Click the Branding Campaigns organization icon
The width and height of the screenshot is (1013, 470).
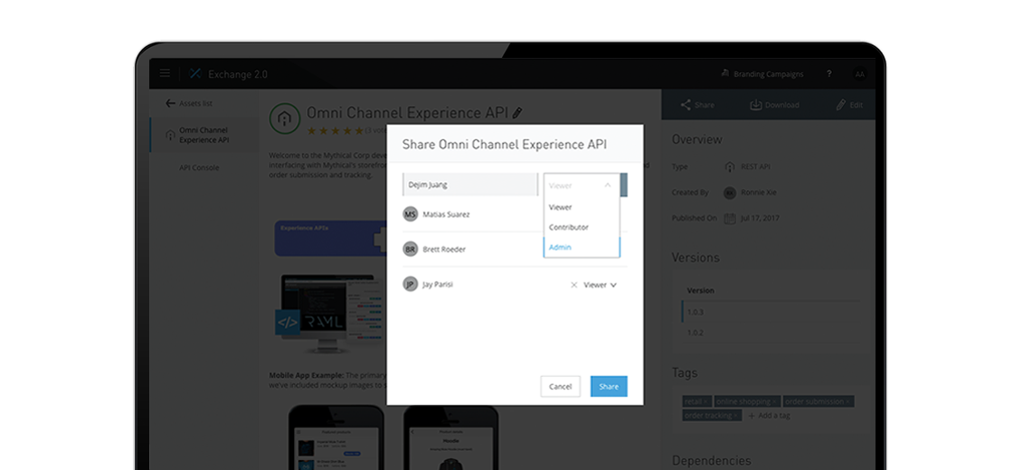725,73
